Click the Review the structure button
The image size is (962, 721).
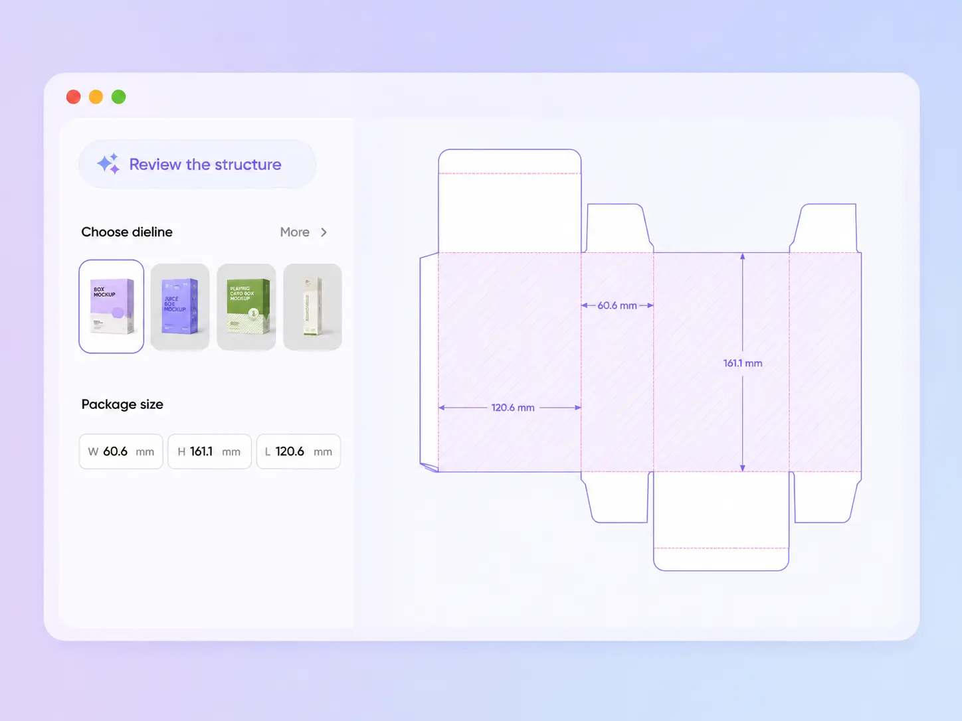197,164
